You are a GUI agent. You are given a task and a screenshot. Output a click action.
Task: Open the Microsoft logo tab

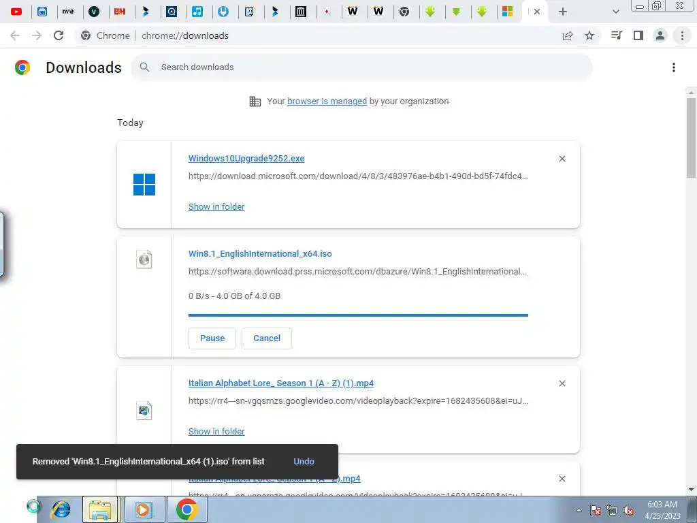[508, 12]
